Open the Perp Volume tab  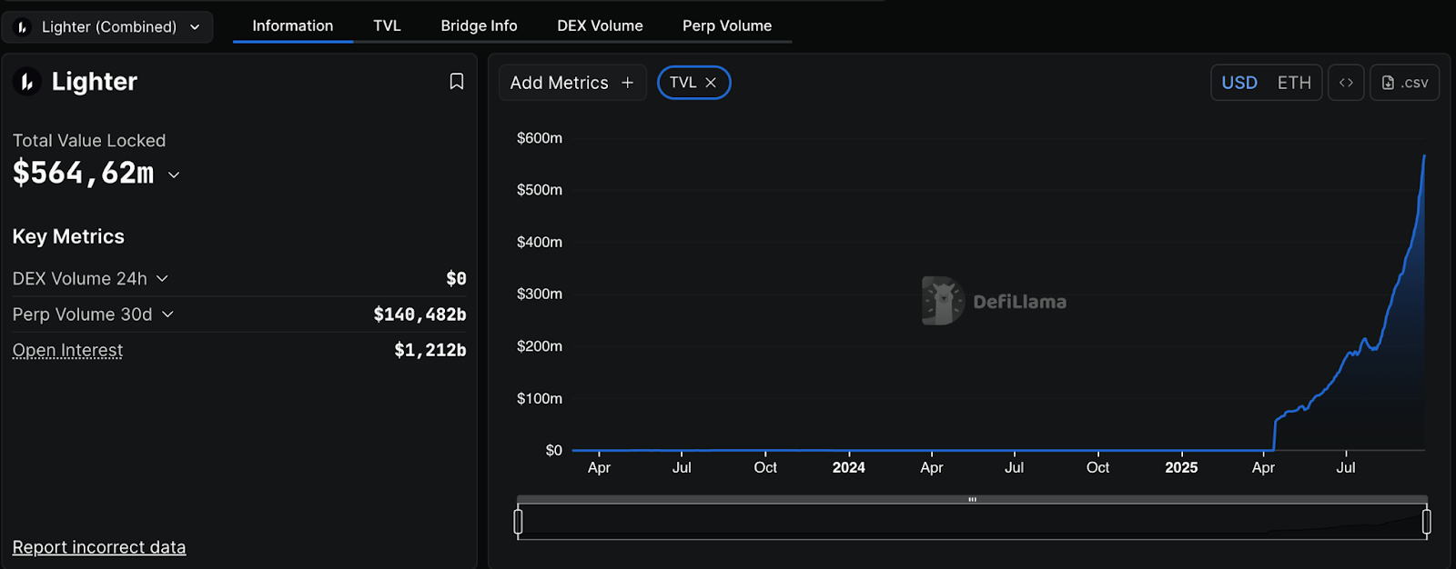(727, 25)
